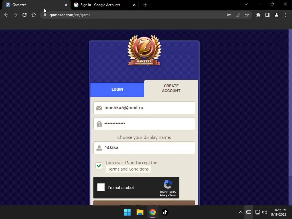The image size is (292, 219).
Task: Uncheck the over 13 terms checkbox
Action: coord(99,166)
